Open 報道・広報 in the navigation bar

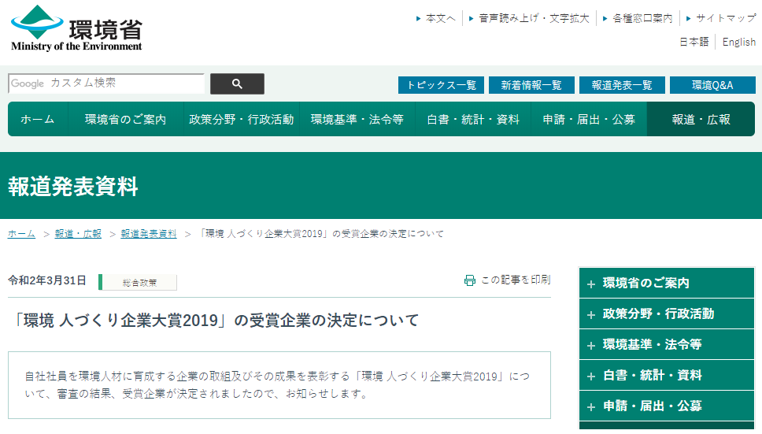(701, 119)
